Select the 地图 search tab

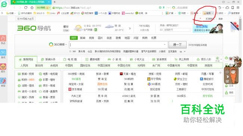[x=127, y=38]
